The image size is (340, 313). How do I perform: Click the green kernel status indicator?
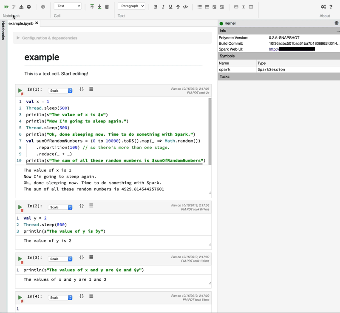221,23
